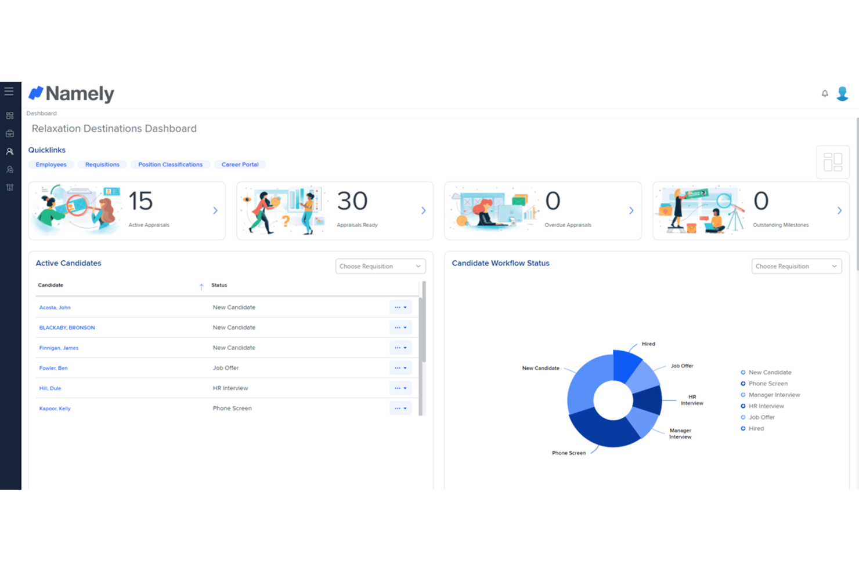
Task: Click the person-with-gear icon in the sidebar
Action: 9,169
